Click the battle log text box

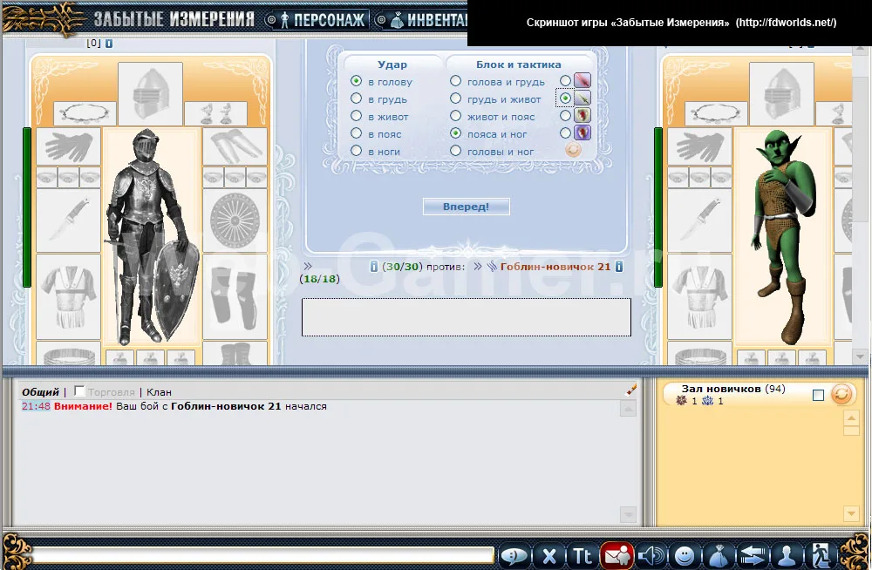[466, 317]
